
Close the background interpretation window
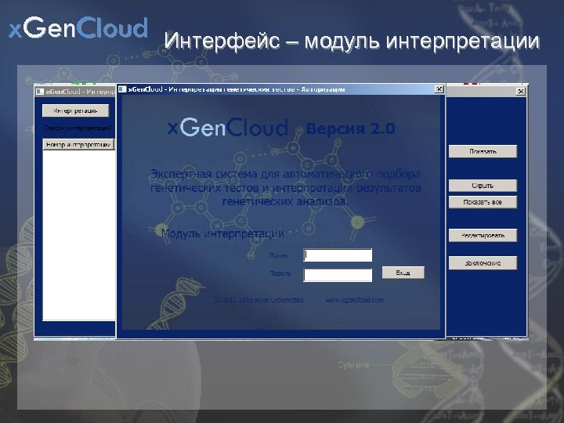point(520,92)
